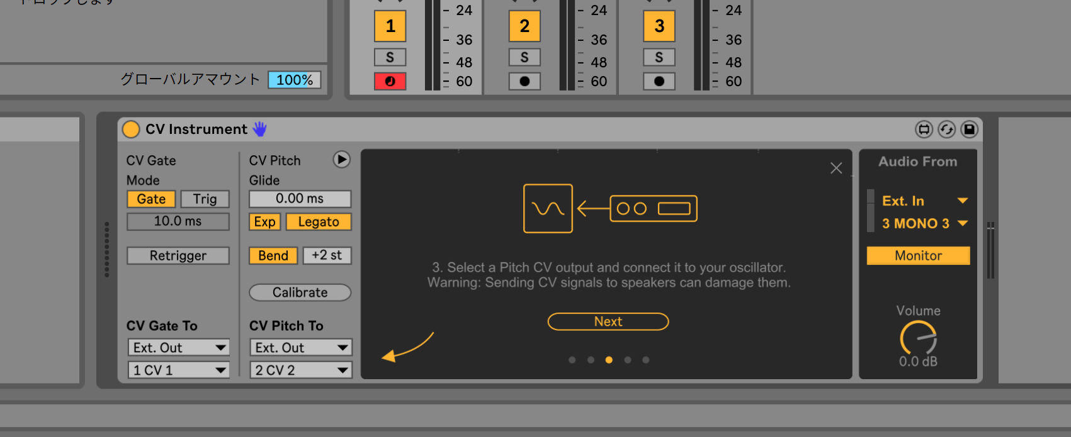Open CV Gate To Ext. Out dropdown

pyautogui.click(x=179, y=348)
